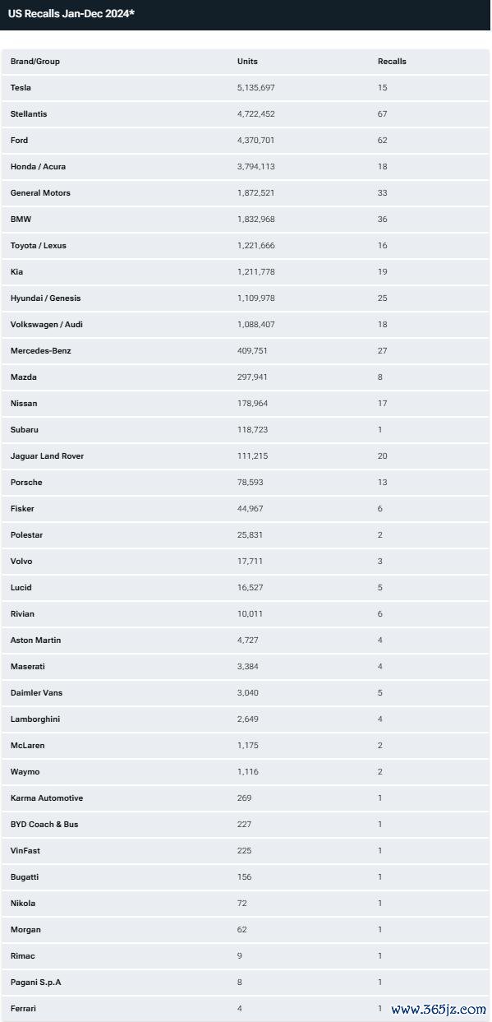This screenshot has height=1022, width=492.
Task: Select the Pagani S.p.A row
Action: 246,983
